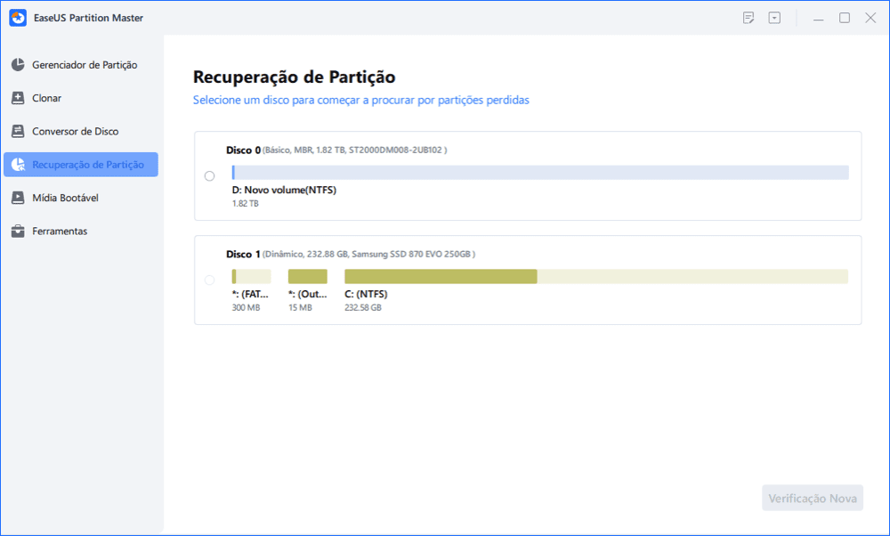
Task: Maximize the EaseUS window
Action: coord(845,18)
